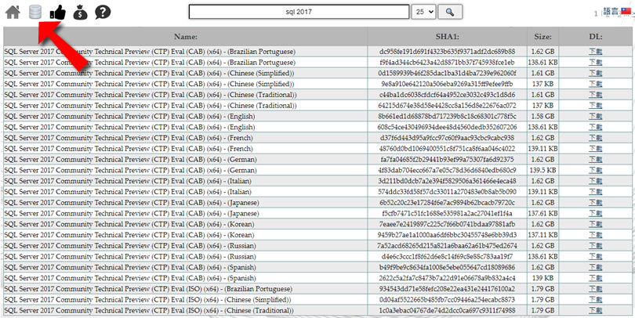The width and height of the screenshot is (635, 318).
Task: Click the '137.11 KB' size cell
Action: 542,235
